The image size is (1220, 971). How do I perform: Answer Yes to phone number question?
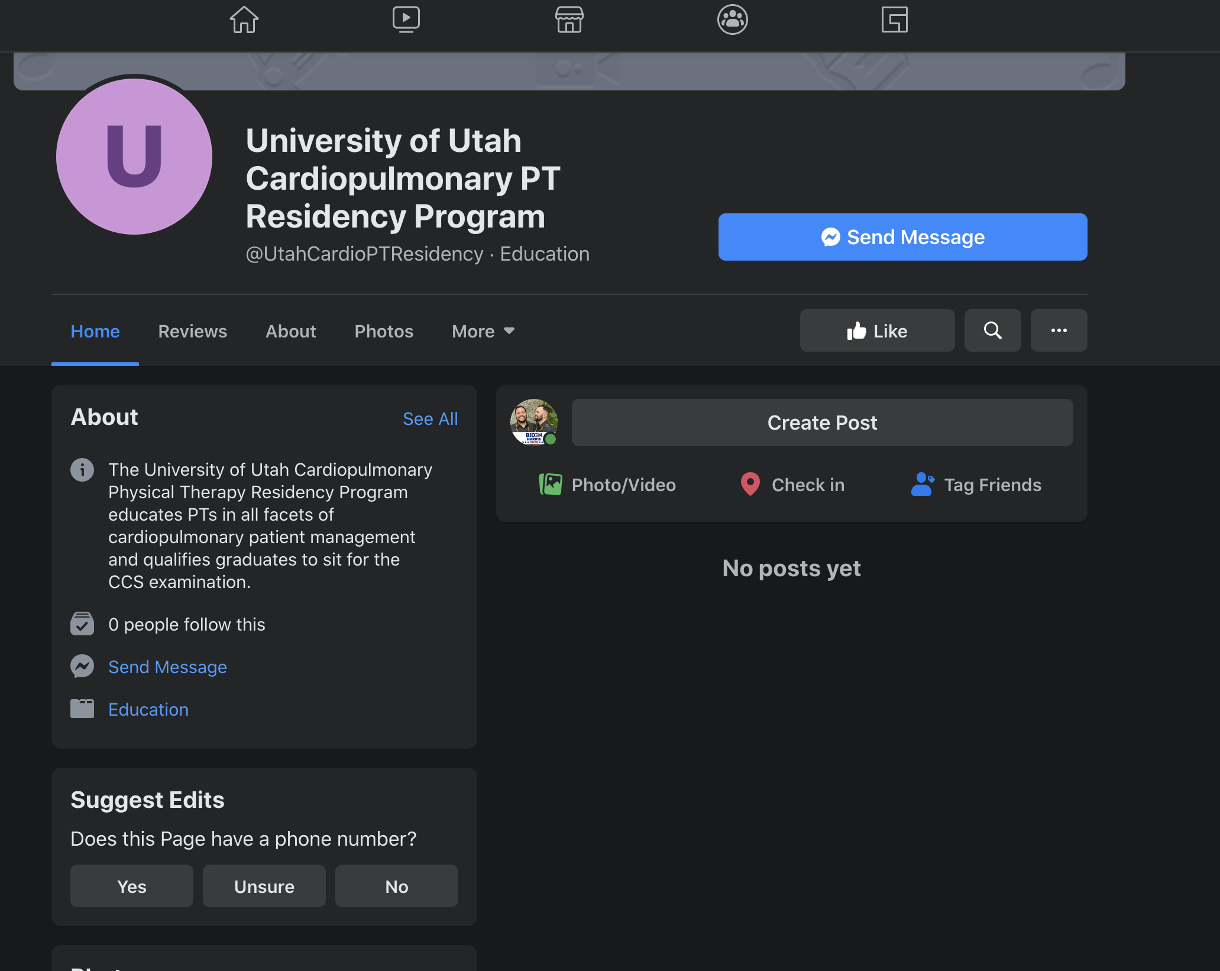click(132, 886)
